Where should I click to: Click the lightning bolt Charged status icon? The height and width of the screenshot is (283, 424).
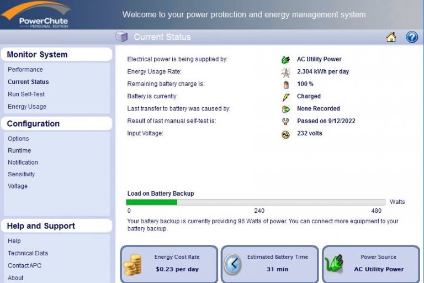285,97
